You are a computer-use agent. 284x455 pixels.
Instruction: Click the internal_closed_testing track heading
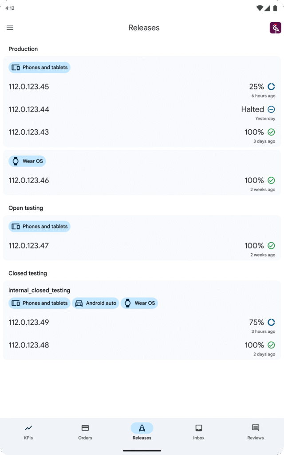[x=39, y=290]
